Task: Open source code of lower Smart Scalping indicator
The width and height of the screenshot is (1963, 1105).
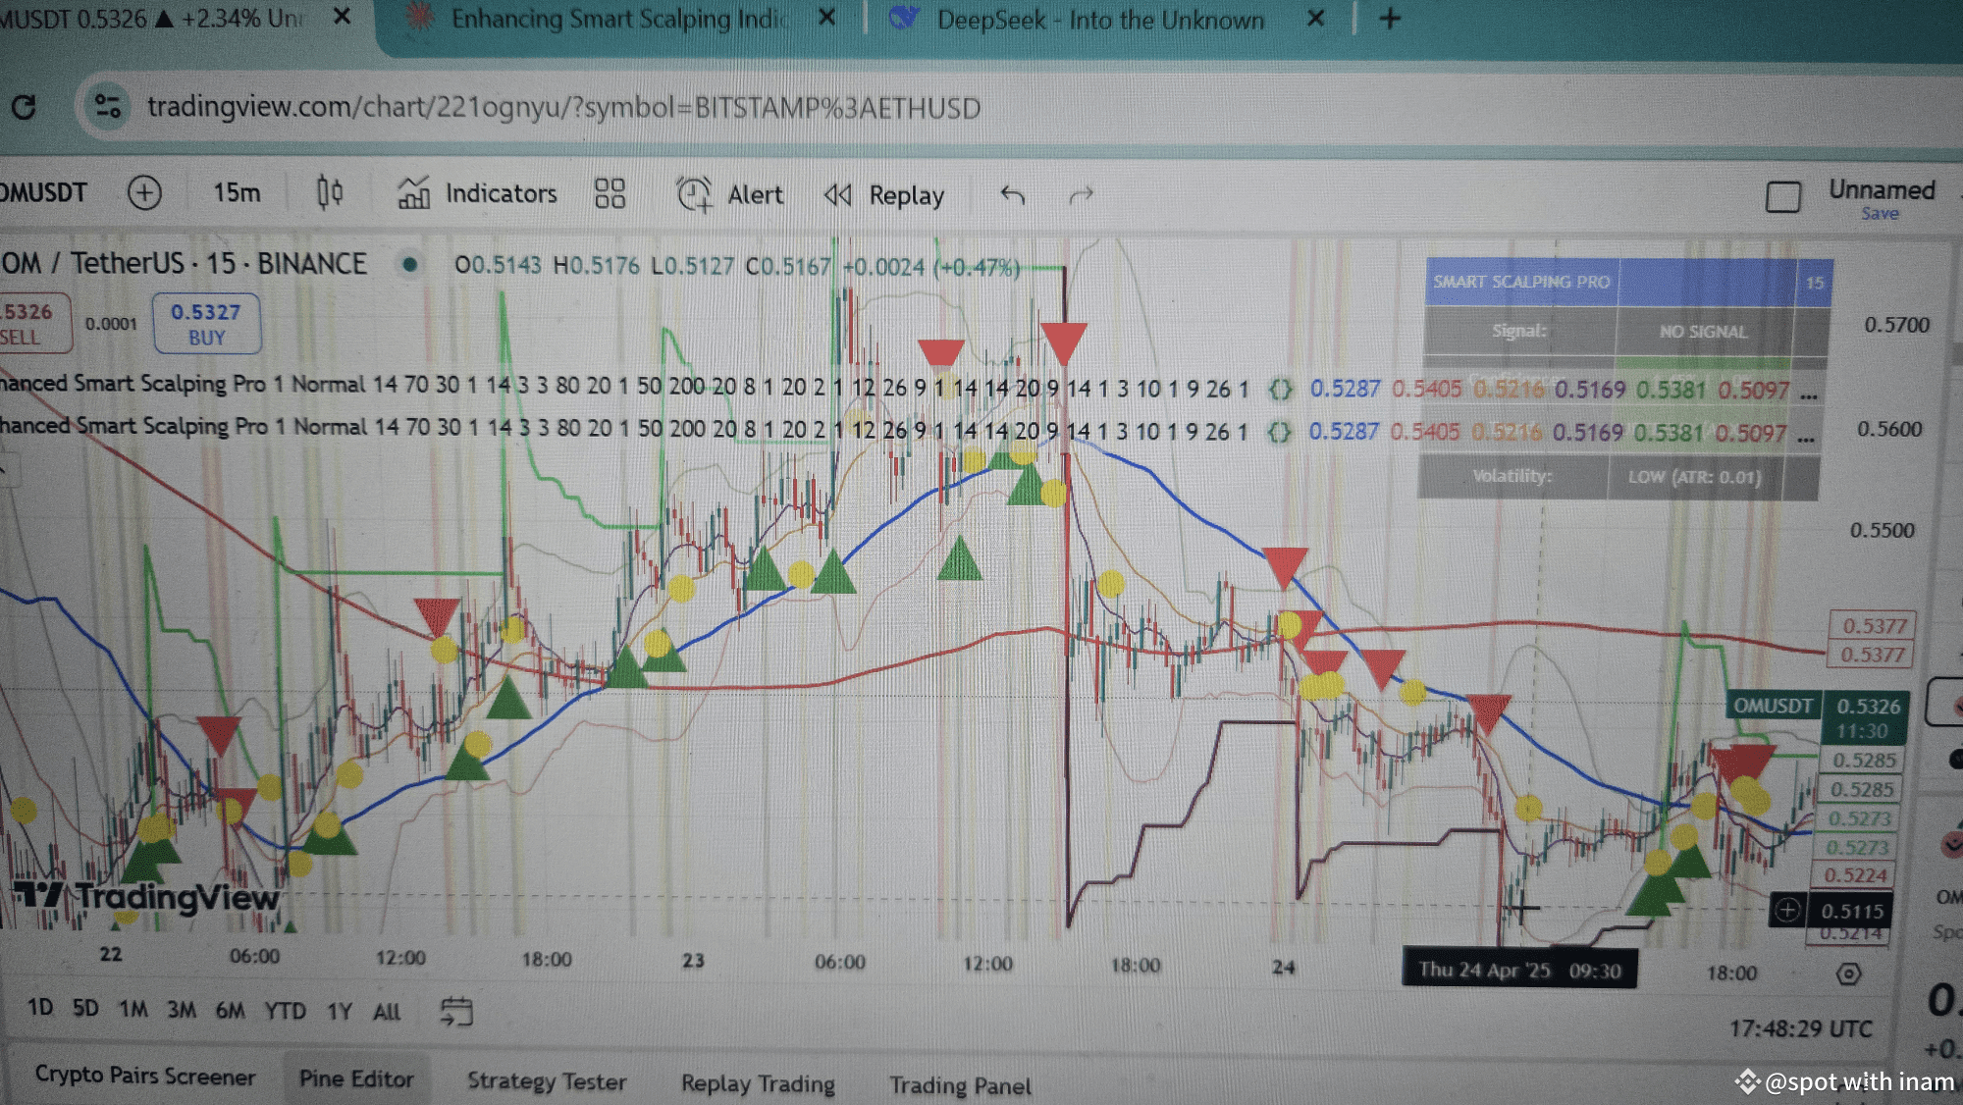Action: click(x=1279, y=431)
